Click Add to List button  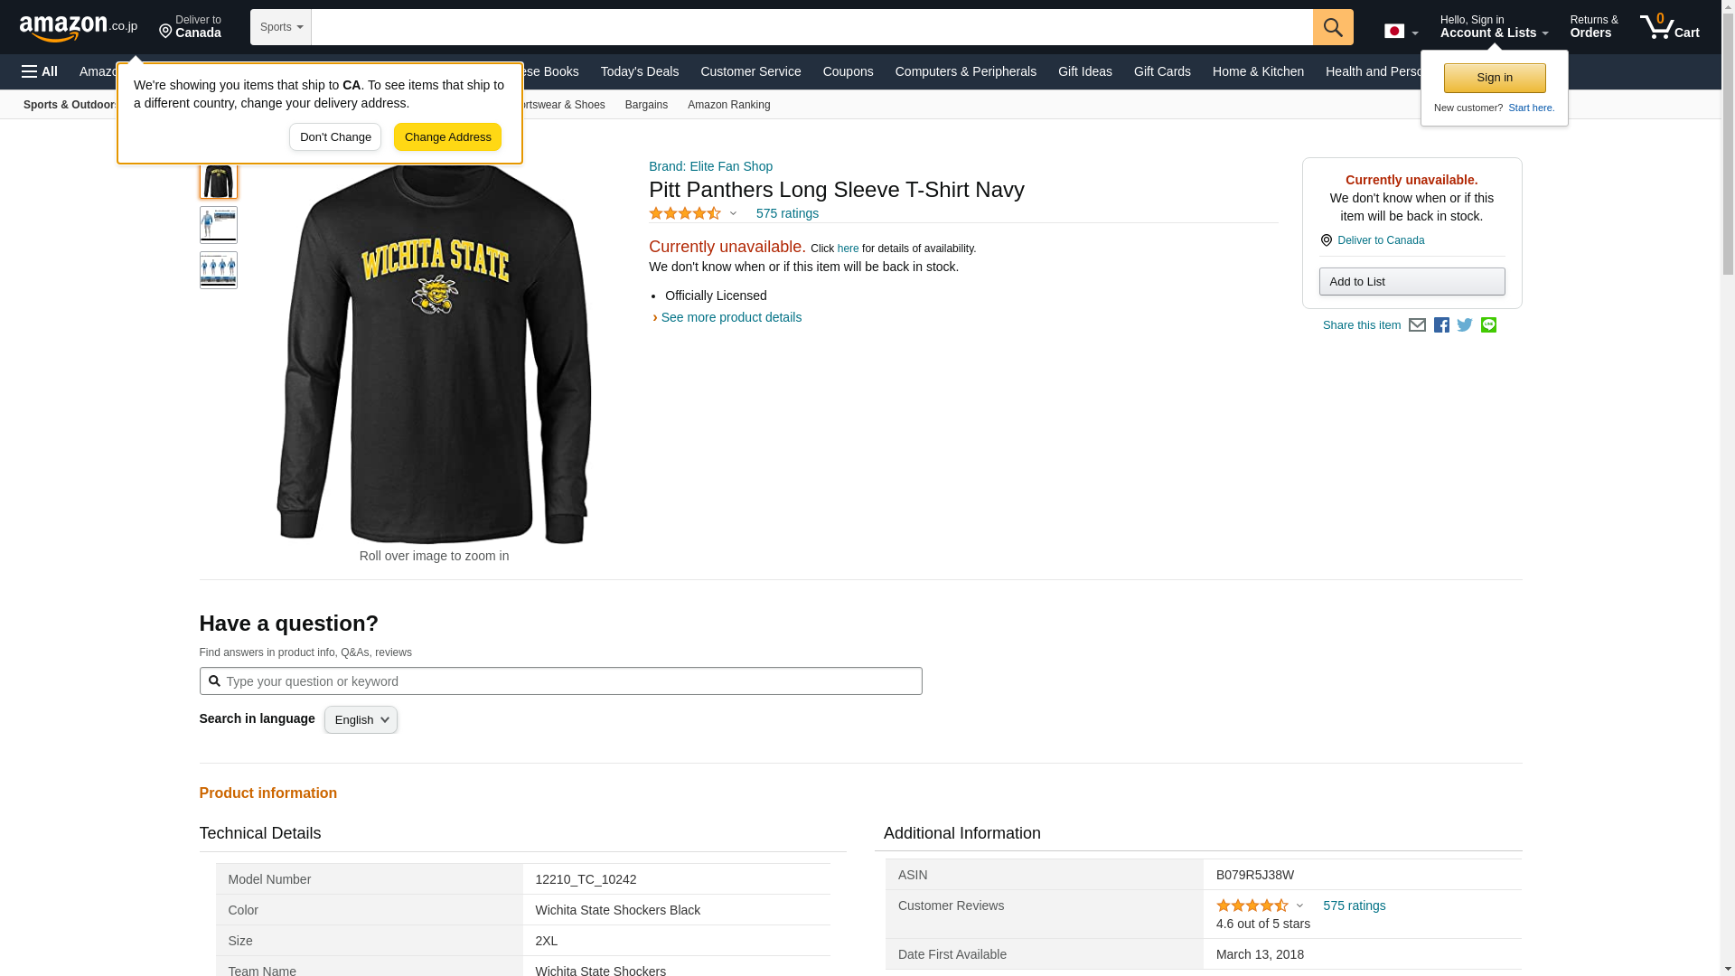tap(1411, 282)
